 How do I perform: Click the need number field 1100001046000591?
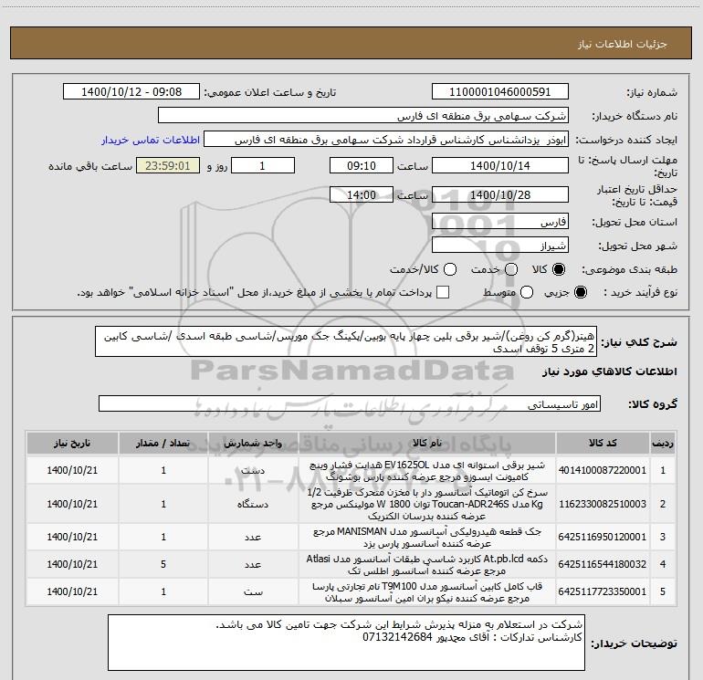[500, 92]
